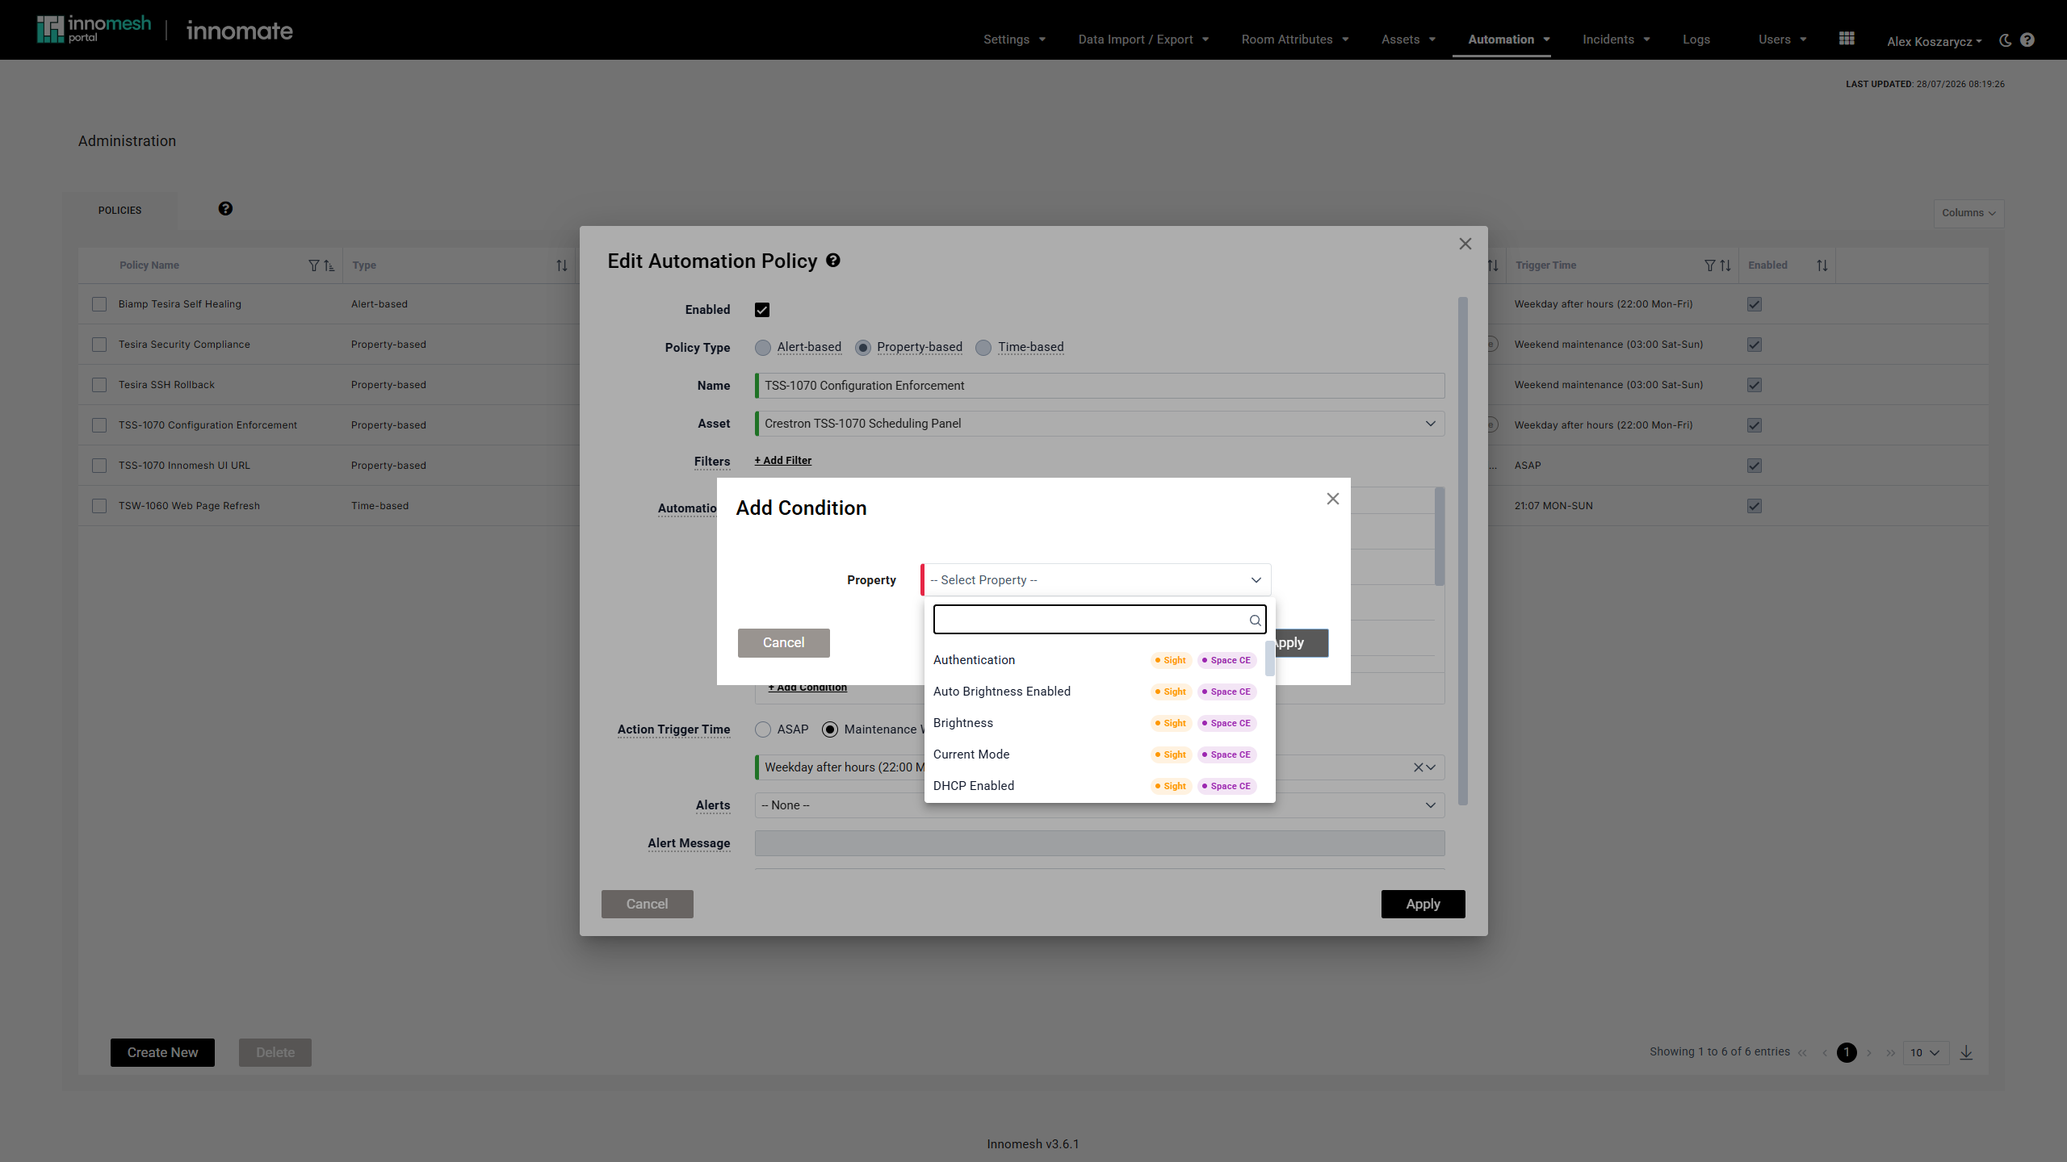Go to Logs page
This screenshot has height=1162, width=2067.
coord(1696,40)
